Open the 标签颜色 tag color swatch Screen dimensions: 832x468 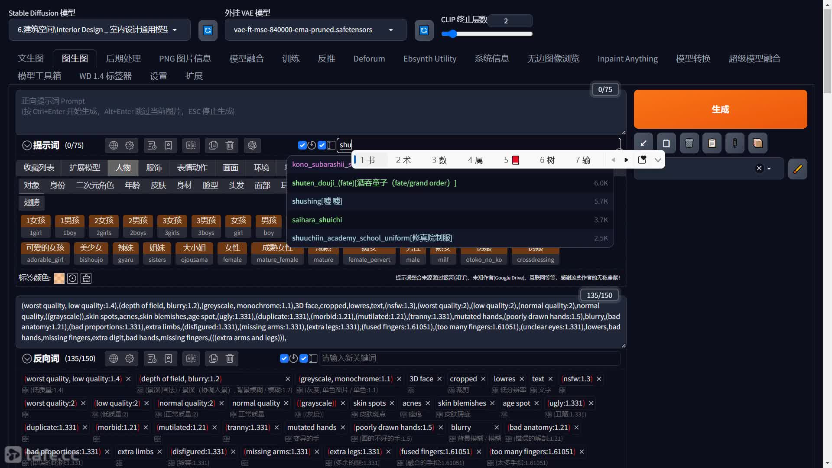(59, 278)
